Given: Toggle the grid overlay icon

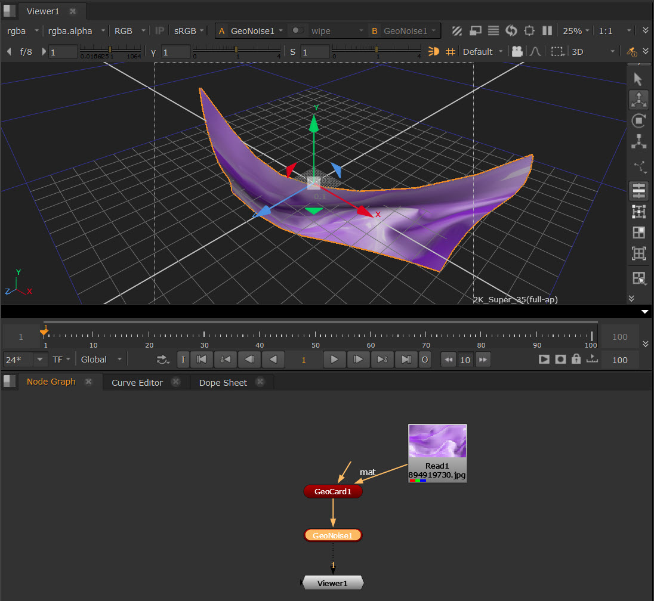Looking at the screenshot, I should click(x=451, y=52).
